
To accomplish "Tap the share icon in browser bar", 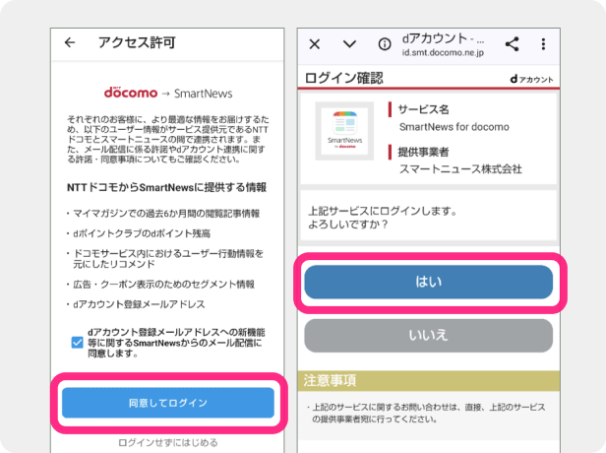I will point(513,44).
